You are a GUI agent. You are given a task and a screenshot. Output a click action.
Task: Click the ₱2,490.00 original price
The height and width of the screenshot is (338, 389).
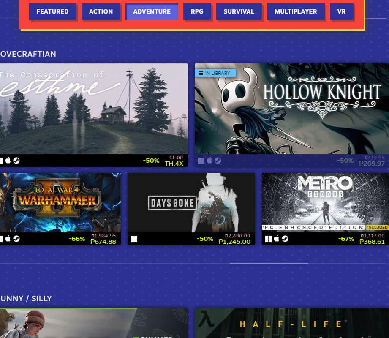(x=238, y=236)
